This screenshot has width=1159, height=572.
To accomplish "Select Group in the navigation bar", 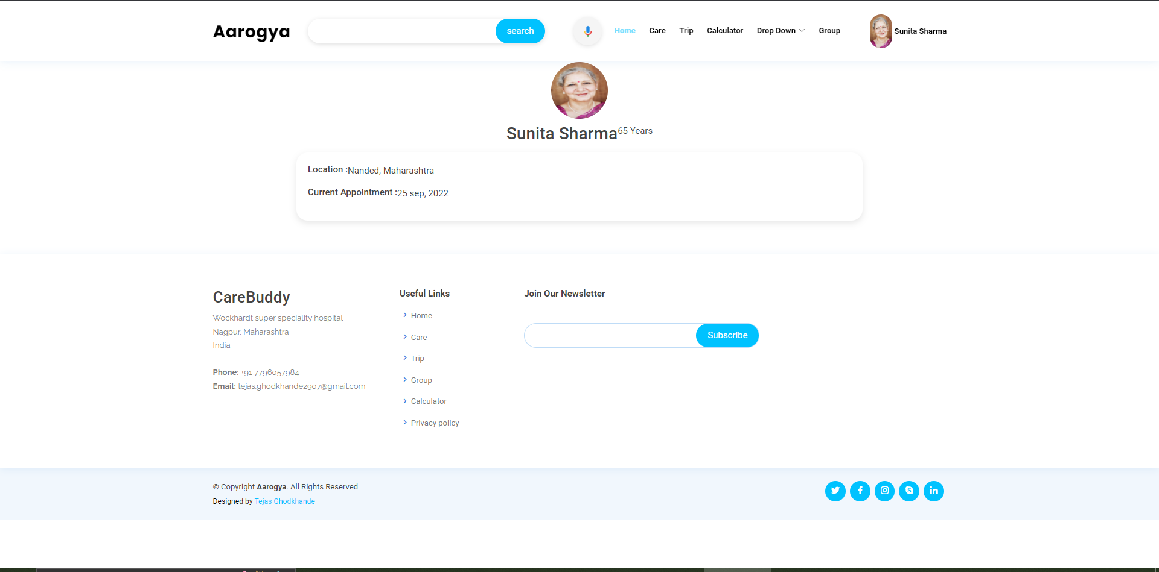I will [829, 31].
